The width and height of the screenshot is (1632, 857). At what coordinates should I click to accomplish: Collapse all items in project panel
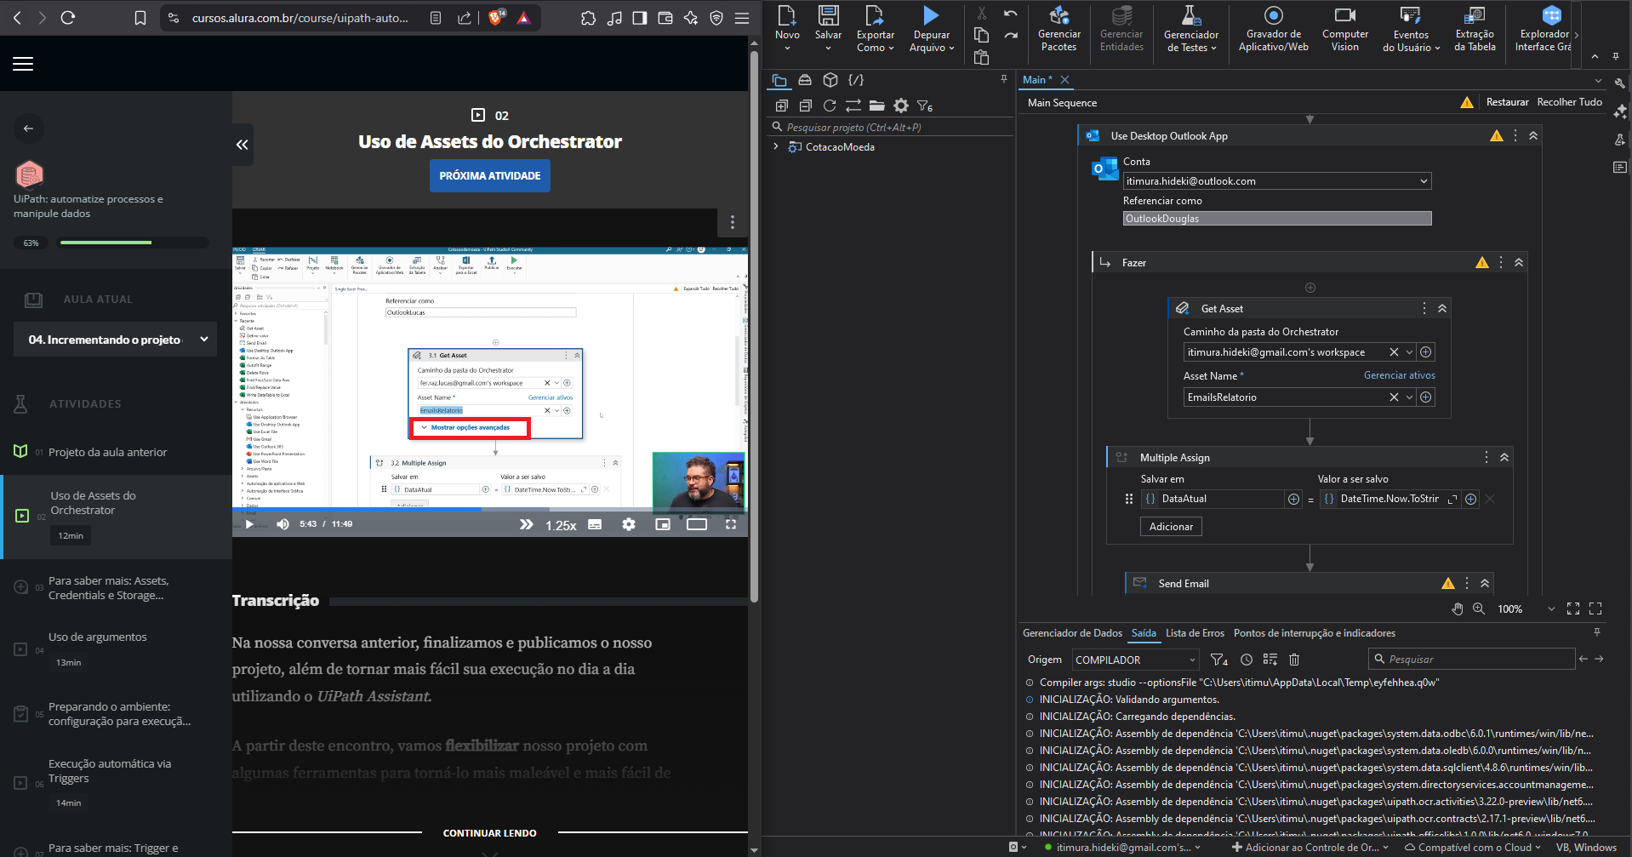[806, 106]
